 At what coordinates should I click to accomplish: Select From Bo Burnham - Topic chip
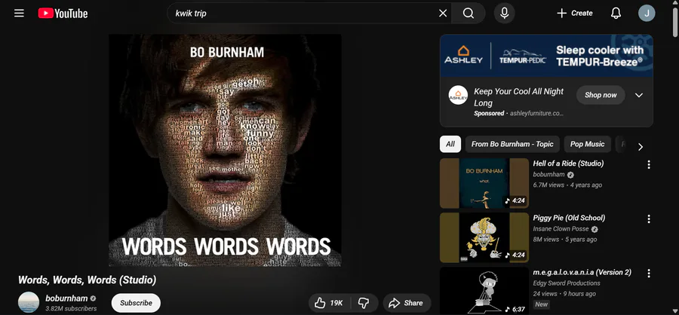pos(512,144)
